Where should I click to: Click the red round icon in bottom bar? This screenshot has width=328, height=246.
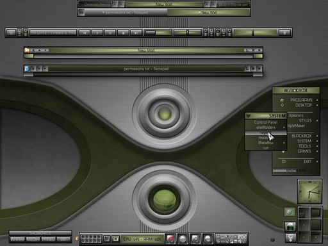170,239
